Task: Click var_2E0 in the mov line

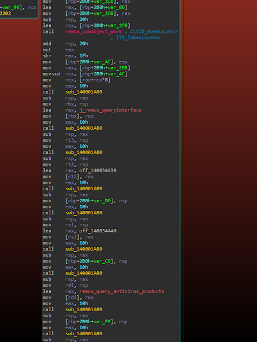Action: (x=104, y=13)
